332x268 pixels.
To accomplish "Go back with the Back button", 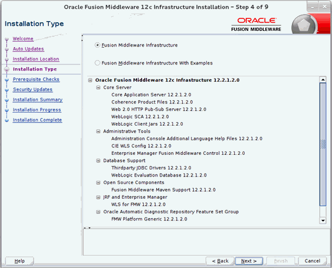I will coord(220,261).
